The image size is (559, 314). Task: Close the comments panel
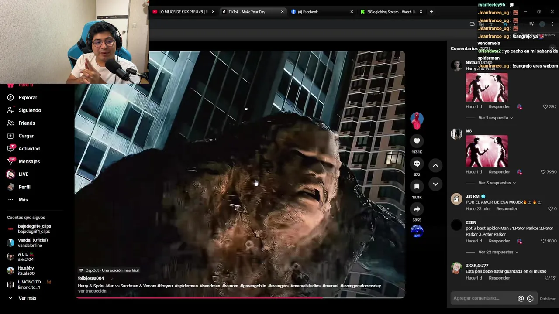pos(552,48)
